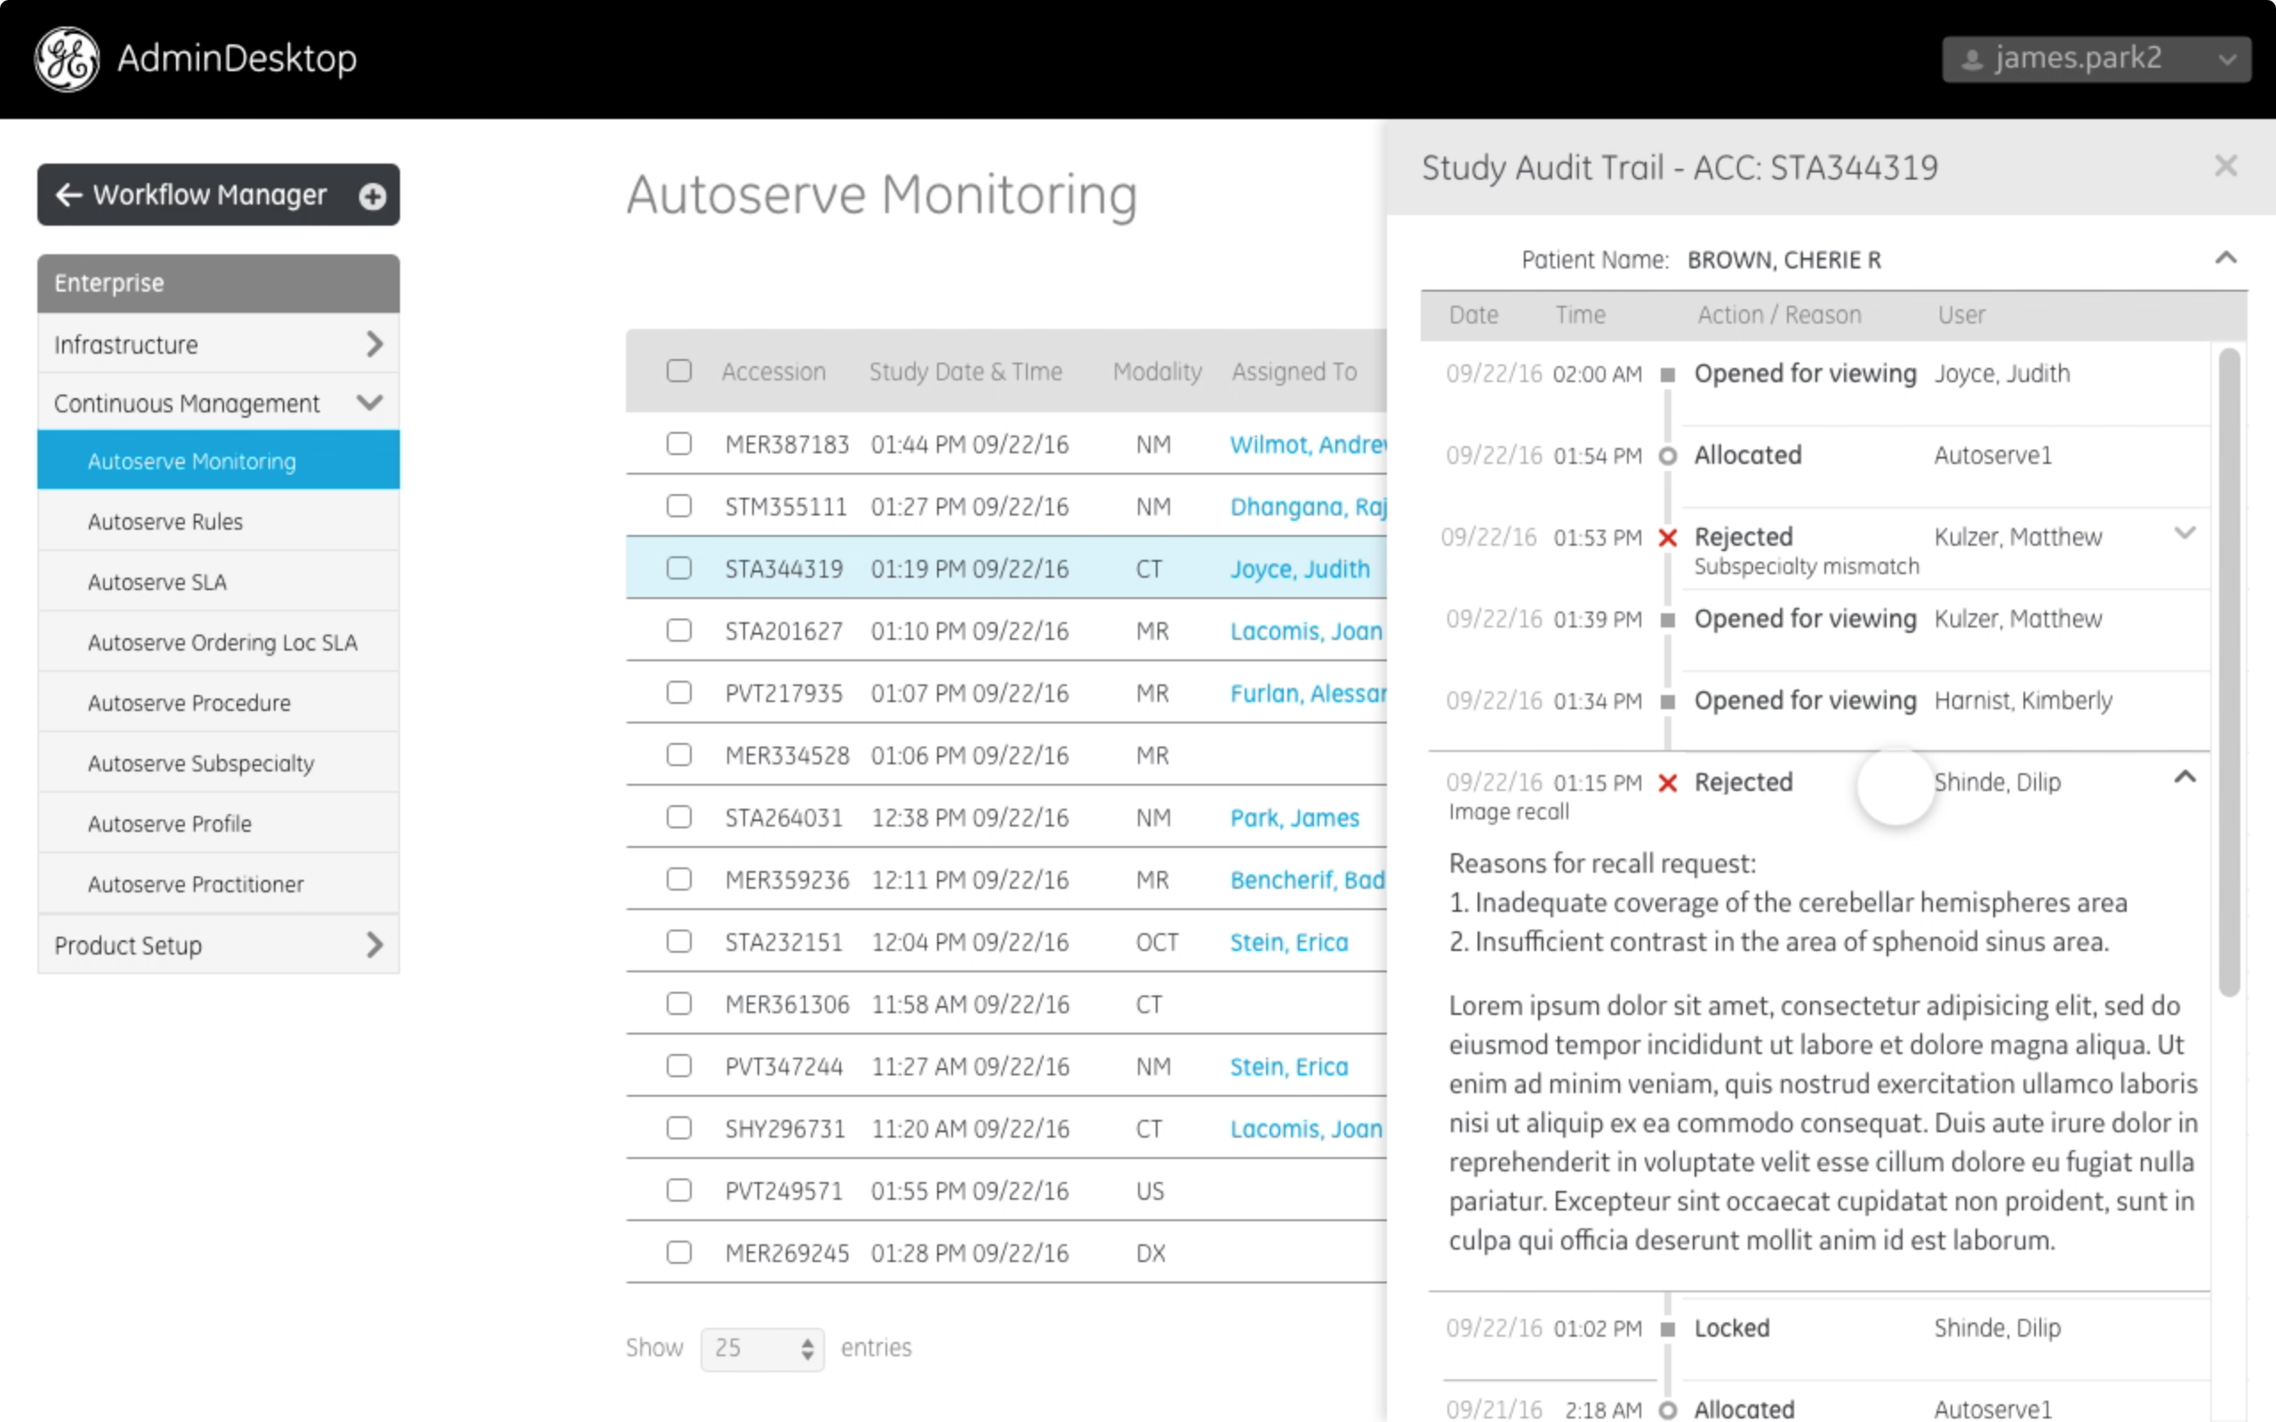Open Autoserve Rules
Viewport: 2276px width, 1422px height.
click(218, 521)
